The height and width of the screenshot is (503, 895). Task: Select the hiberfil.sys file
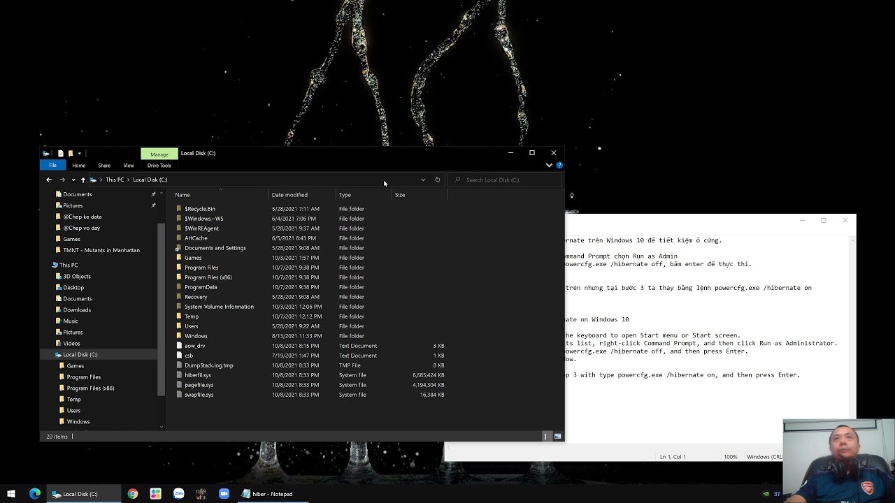[x=198, y=375]
